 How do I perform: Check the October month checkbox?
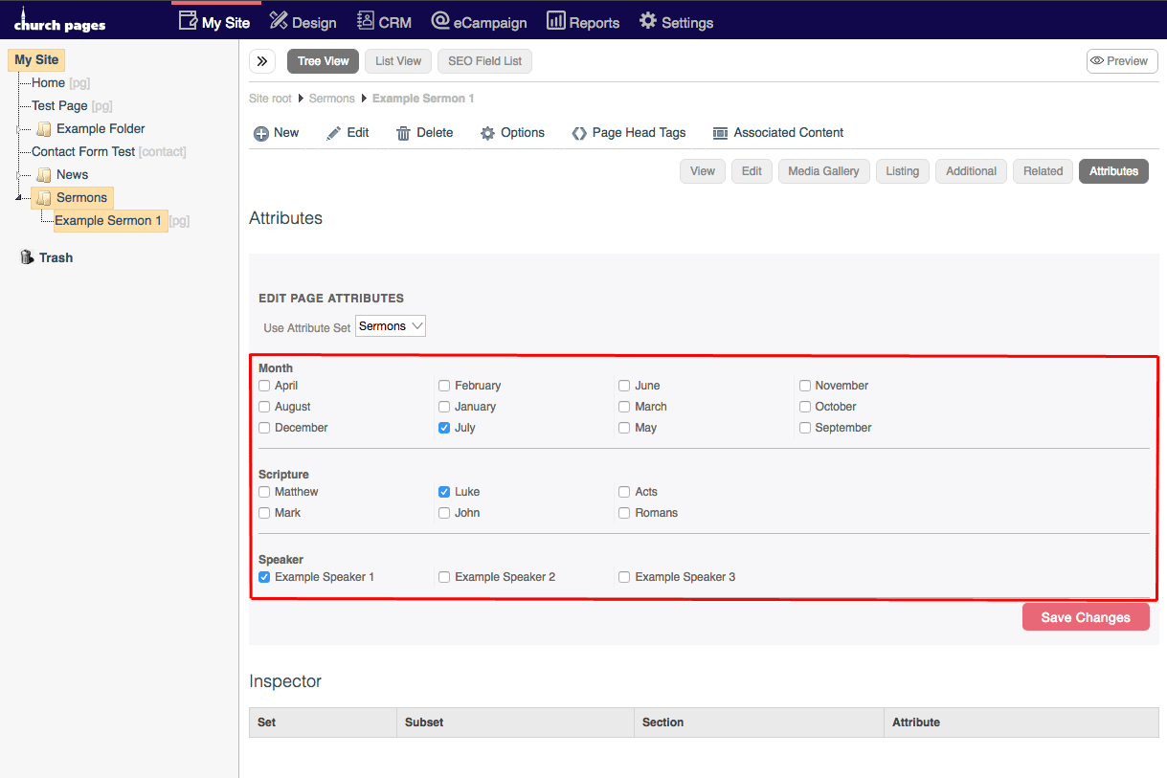click(x=805, y=407)
